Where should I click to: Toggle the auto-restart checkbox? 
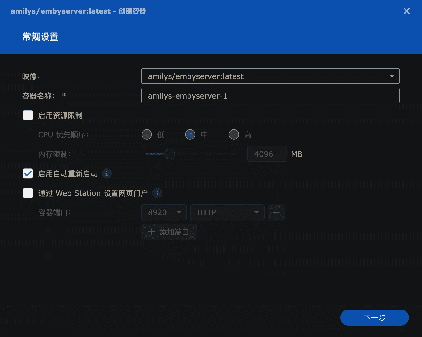coord(28,173)
